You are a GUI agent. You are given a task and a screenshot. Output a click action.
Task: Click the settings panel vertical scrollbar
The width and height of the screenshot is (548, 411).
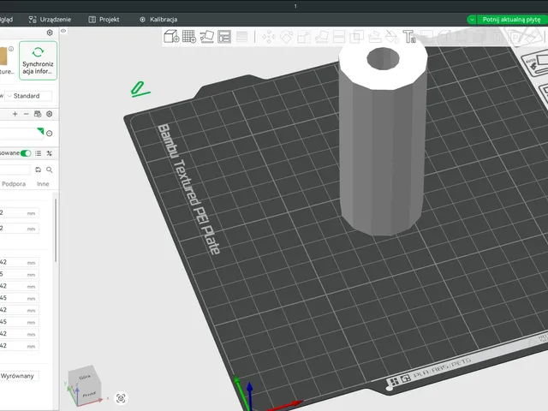coord(55,230)
